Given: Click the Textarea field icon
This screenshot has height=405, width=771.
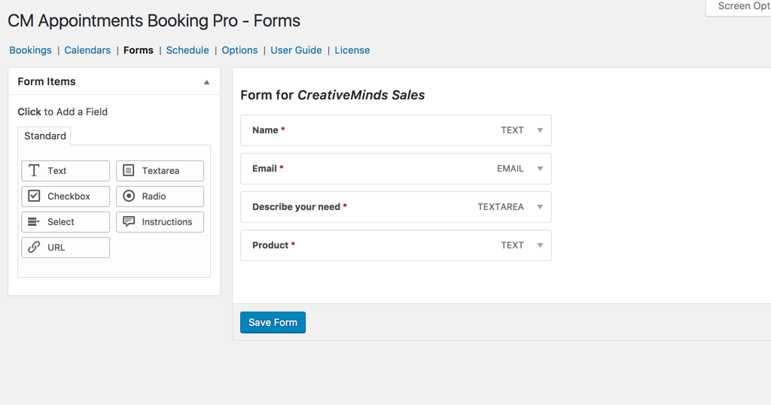Looking at the screenshot, I should click(x=129, y=171).
